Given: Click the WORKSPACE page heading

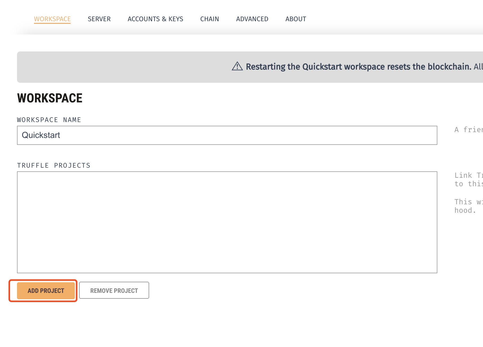Looking at the screenshot, I should tap(50, 98).
